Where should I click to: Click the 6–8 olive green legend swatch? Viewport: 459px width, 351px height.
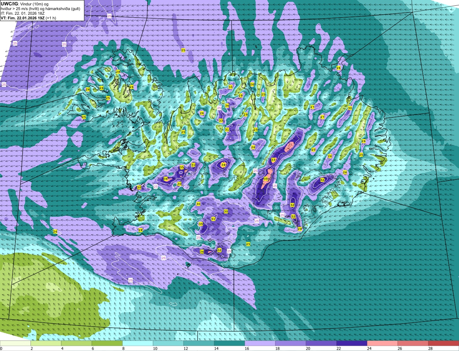click(x=107, y=343)
